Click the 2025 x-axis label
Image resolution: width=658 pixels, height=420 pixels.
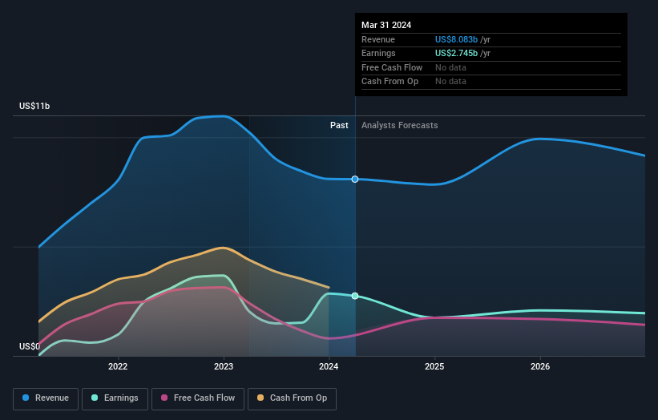tap(434, 366)
